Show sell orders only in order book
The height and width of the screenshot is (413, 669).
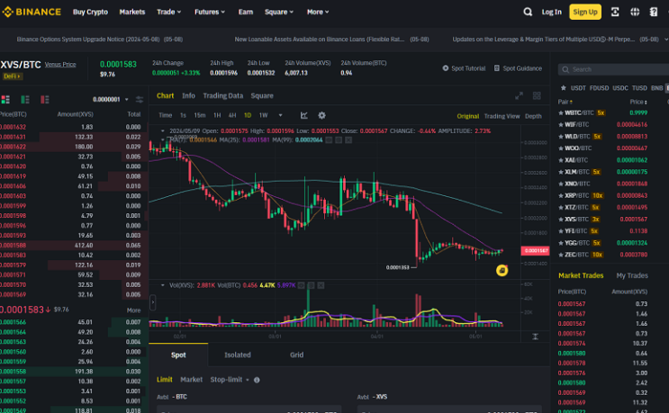(45, 99)
